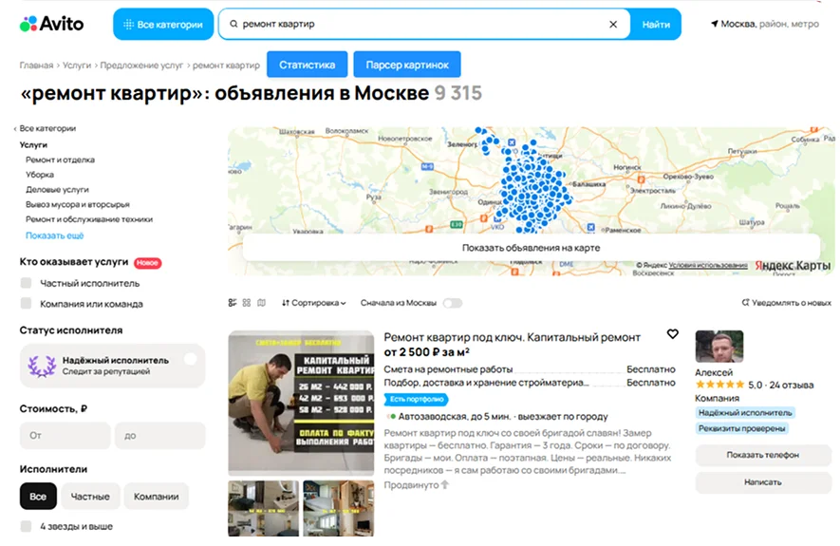
Task: Open the first small listing thumbnail
Action: click(x=264, y=509)
